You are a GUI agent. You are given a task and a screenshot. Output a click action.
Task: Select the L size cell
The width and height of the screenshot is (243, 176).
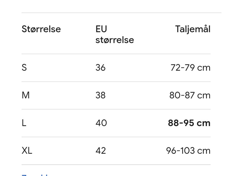24,123
